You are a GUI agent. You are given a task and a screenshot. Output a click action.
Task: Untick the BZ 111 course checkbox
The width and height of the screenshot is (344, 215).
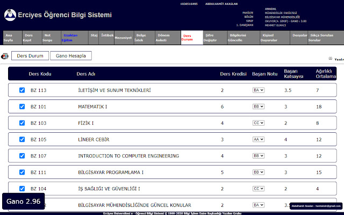[22, 173]
